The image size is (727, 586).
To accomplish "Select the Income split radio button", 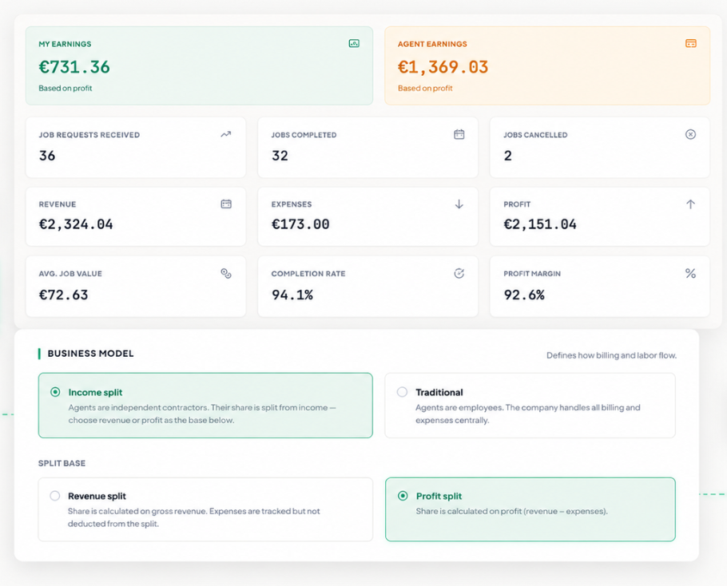I will tap(55, 392).
